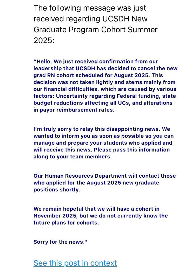Click the paragraph starting "Hello, We just received"
Image resolution: width=192 pixels, height=270 pixels.
[x=105, y=86]
